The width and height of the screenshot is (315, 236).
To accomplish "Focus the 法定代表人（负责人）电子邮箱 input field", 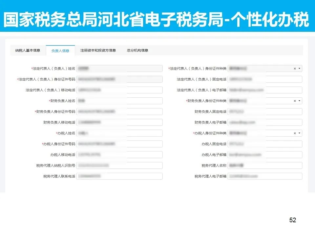I will tap(265, 90).
